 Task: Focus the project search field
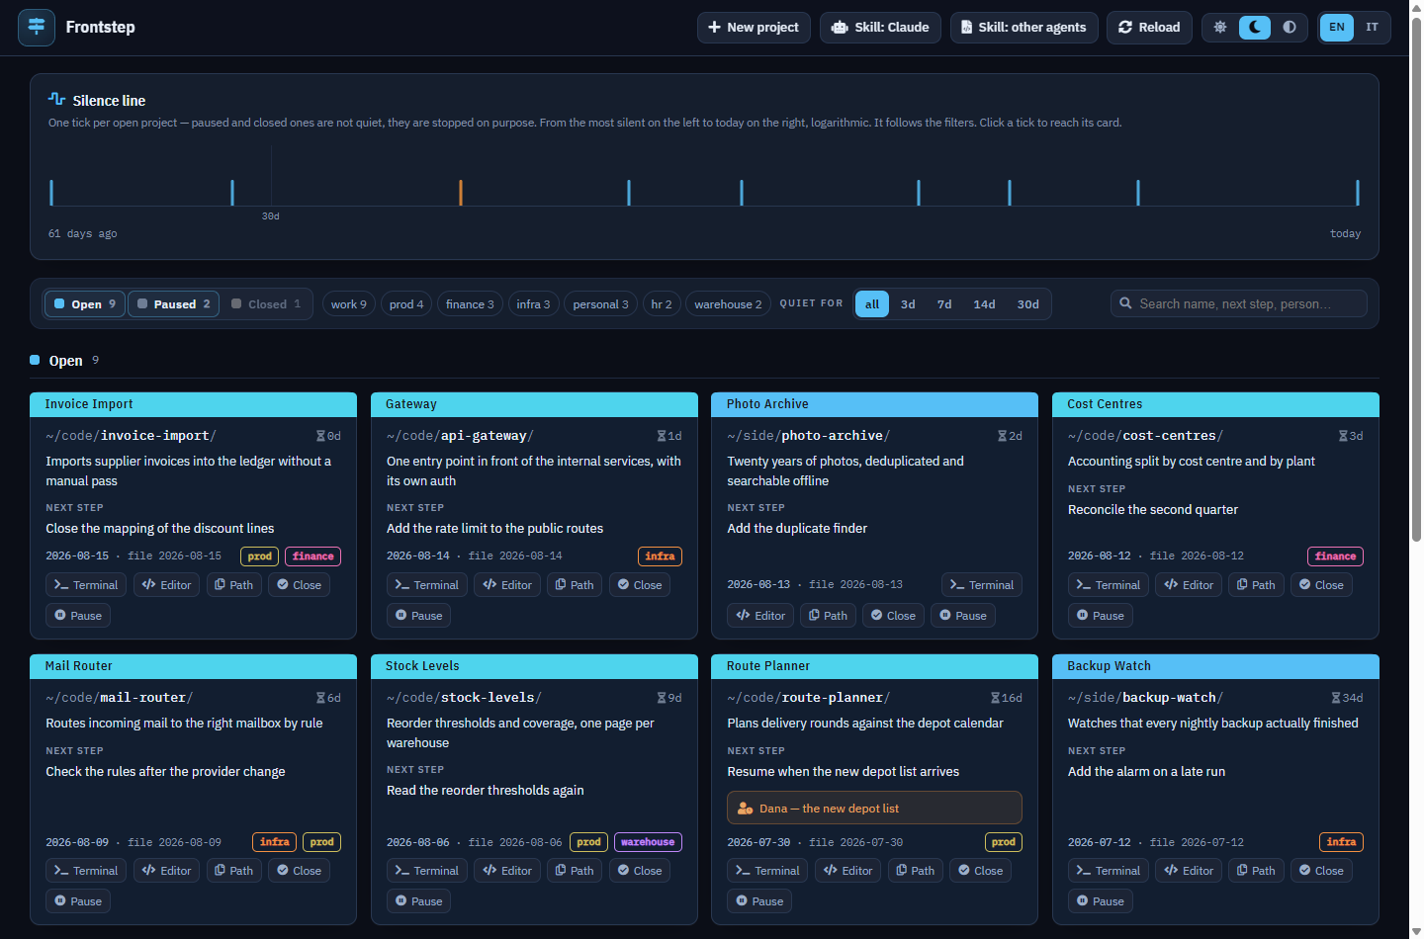click(1239, 303)
